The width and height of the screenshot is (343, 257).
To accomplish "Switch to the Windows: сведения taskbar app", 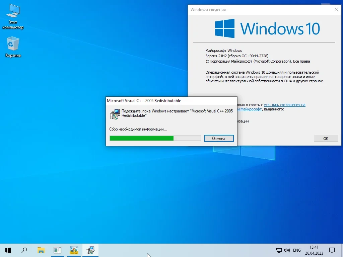I will pyautogui.click(x=57, y=250).
